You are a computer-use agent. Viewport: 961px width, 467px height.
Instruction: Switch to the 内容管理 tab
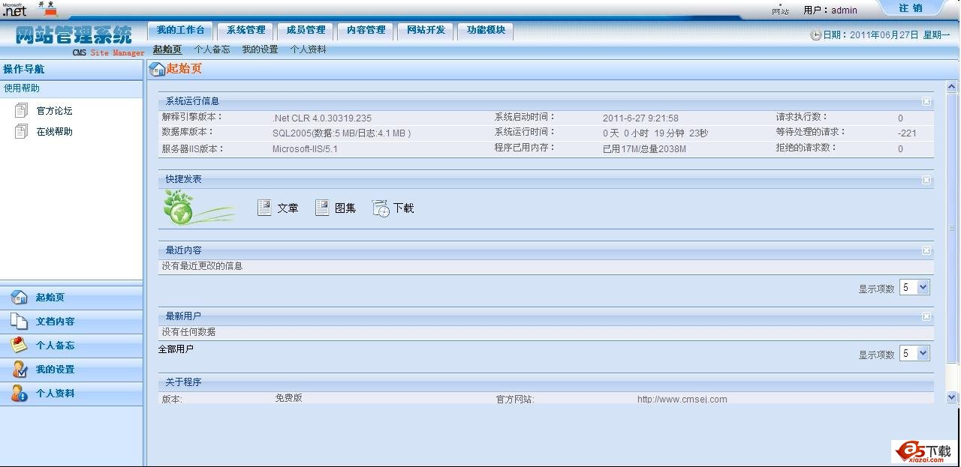point(366,30)
